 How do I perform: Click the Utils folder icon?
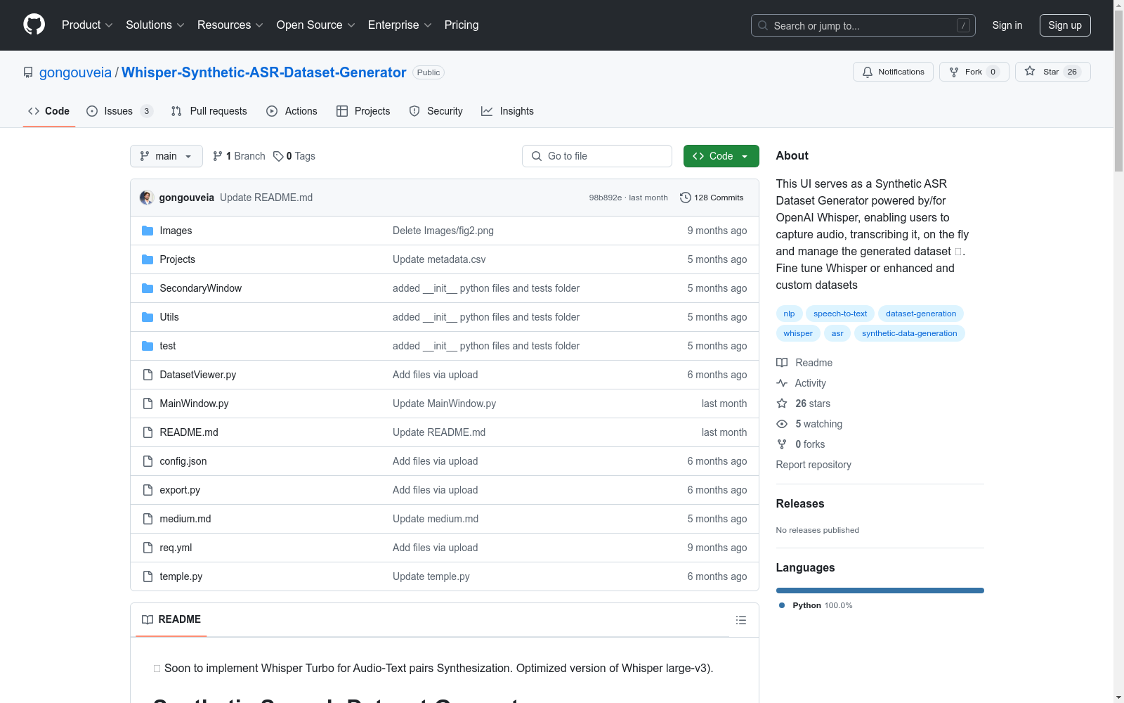click(148, 317)
